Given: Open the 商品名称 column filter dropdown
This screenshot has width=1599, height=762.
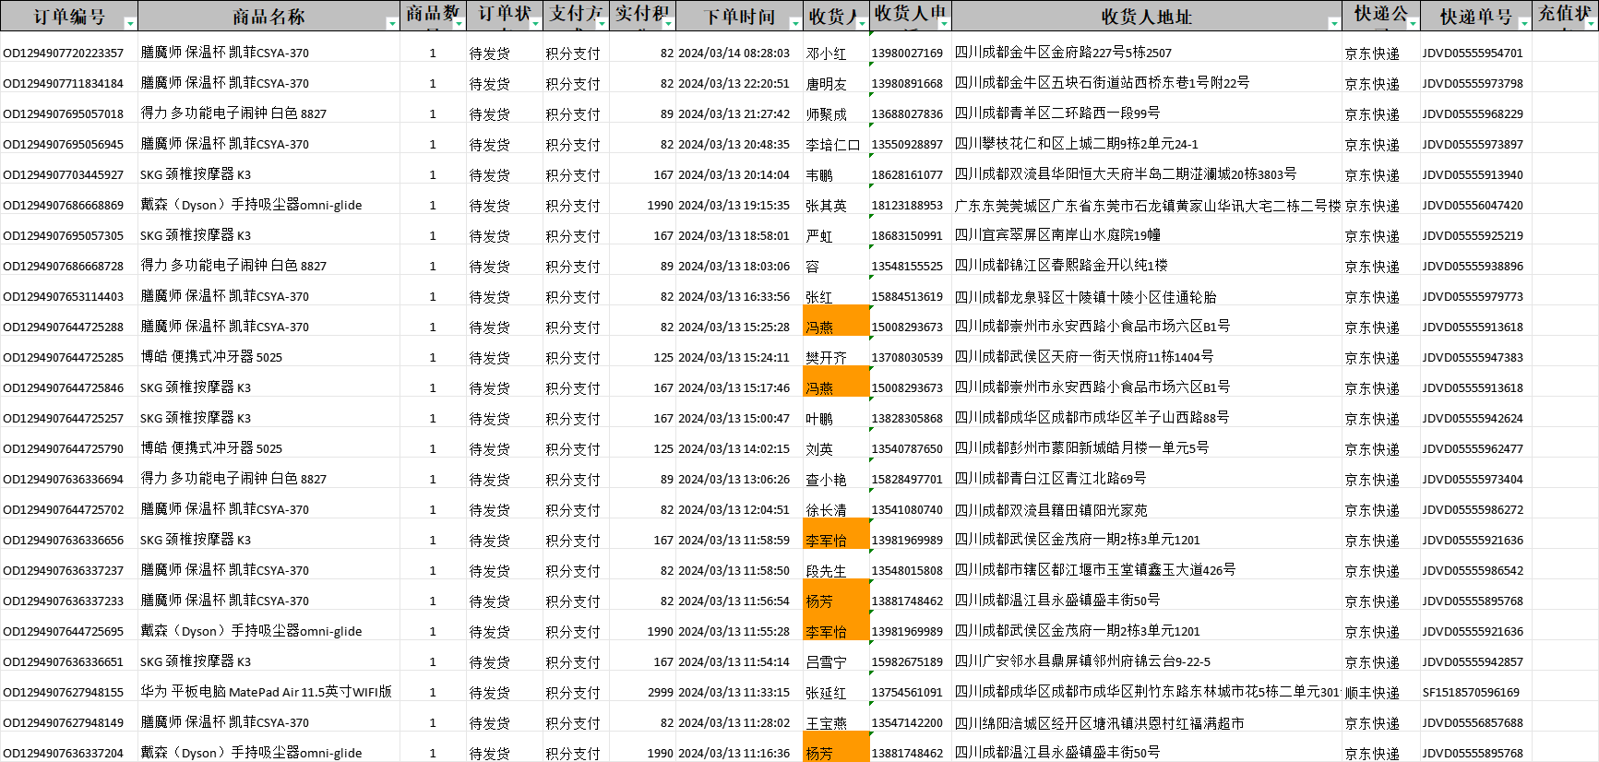Looking at the screenshot, I should pyautogui.click(x=392, y=23).
